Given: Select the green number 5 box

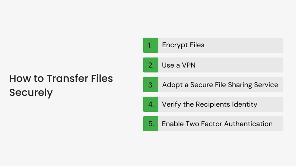Looking at the screenshot, I should click(x=151, y=124).
